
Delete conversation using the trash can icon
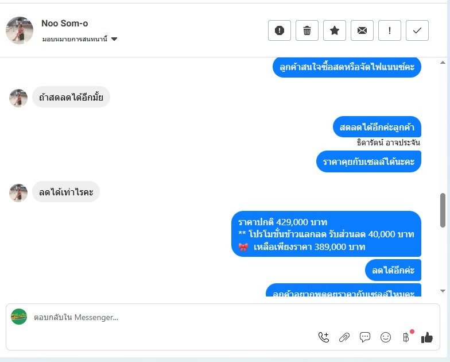tap(307, 30)
